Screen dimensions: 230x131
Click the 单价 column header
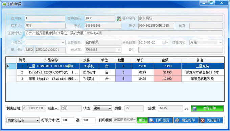pyautogui.click(x=143, y=60)
